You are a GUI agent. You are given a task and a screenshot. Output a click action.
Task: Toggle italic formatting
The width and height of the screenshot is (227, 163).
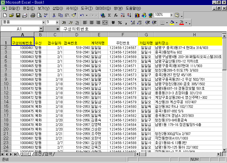(70, 23)
